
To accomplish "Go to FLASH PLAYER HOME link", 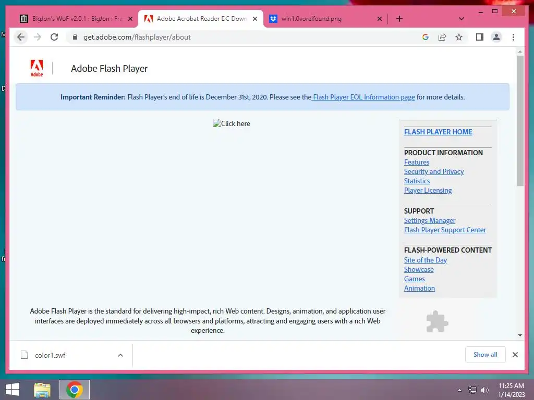I will [438, 132].
